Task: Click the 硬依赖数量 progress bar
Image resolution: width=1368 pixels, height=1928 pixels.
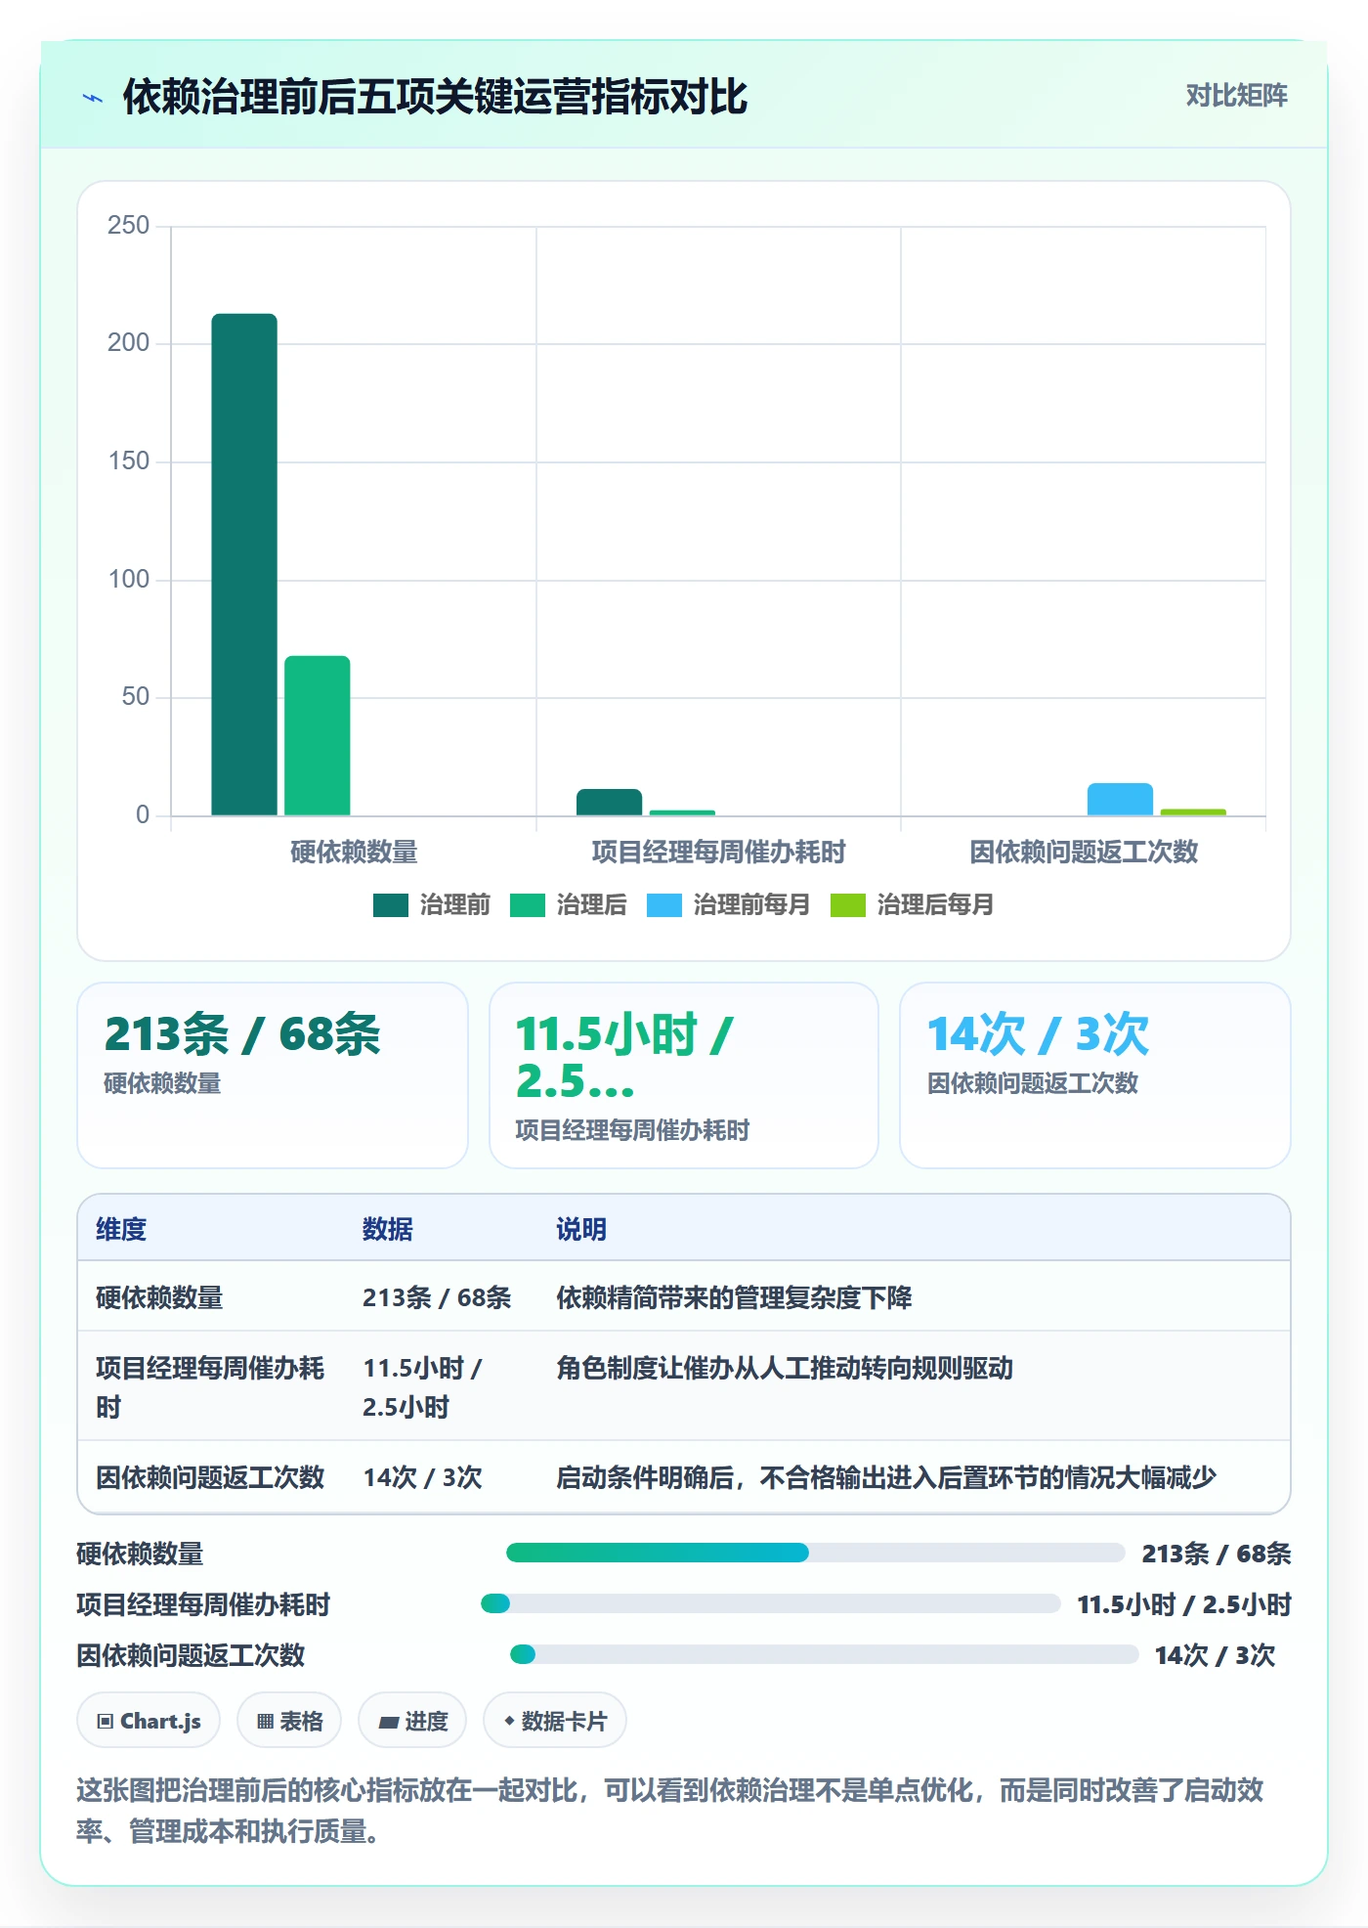Action: [816, 1553]
